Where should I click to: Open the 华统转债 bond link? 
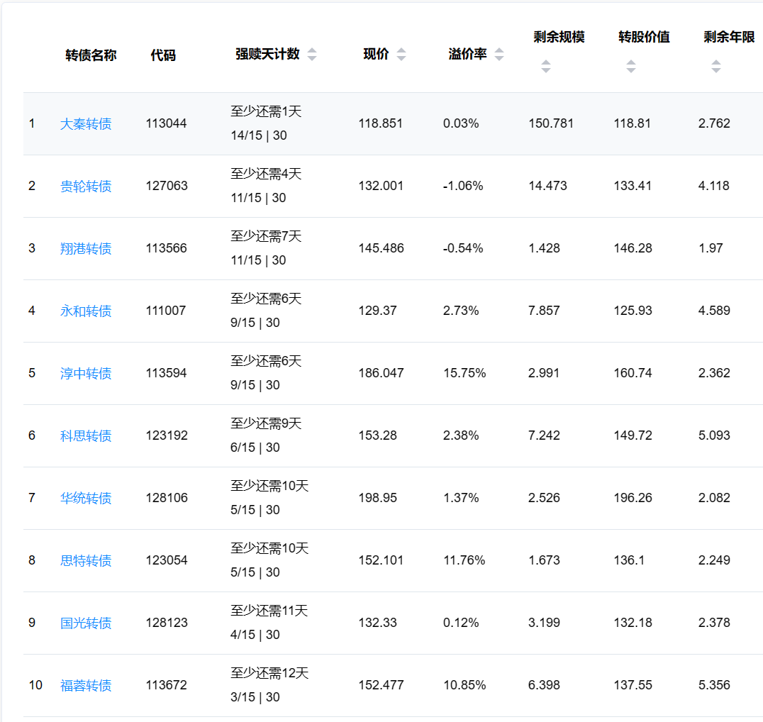click(x=86, y=499)
